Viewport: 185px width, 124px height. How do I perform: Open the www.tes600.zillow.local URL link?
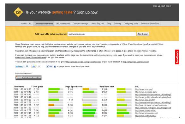click(153, 97)
